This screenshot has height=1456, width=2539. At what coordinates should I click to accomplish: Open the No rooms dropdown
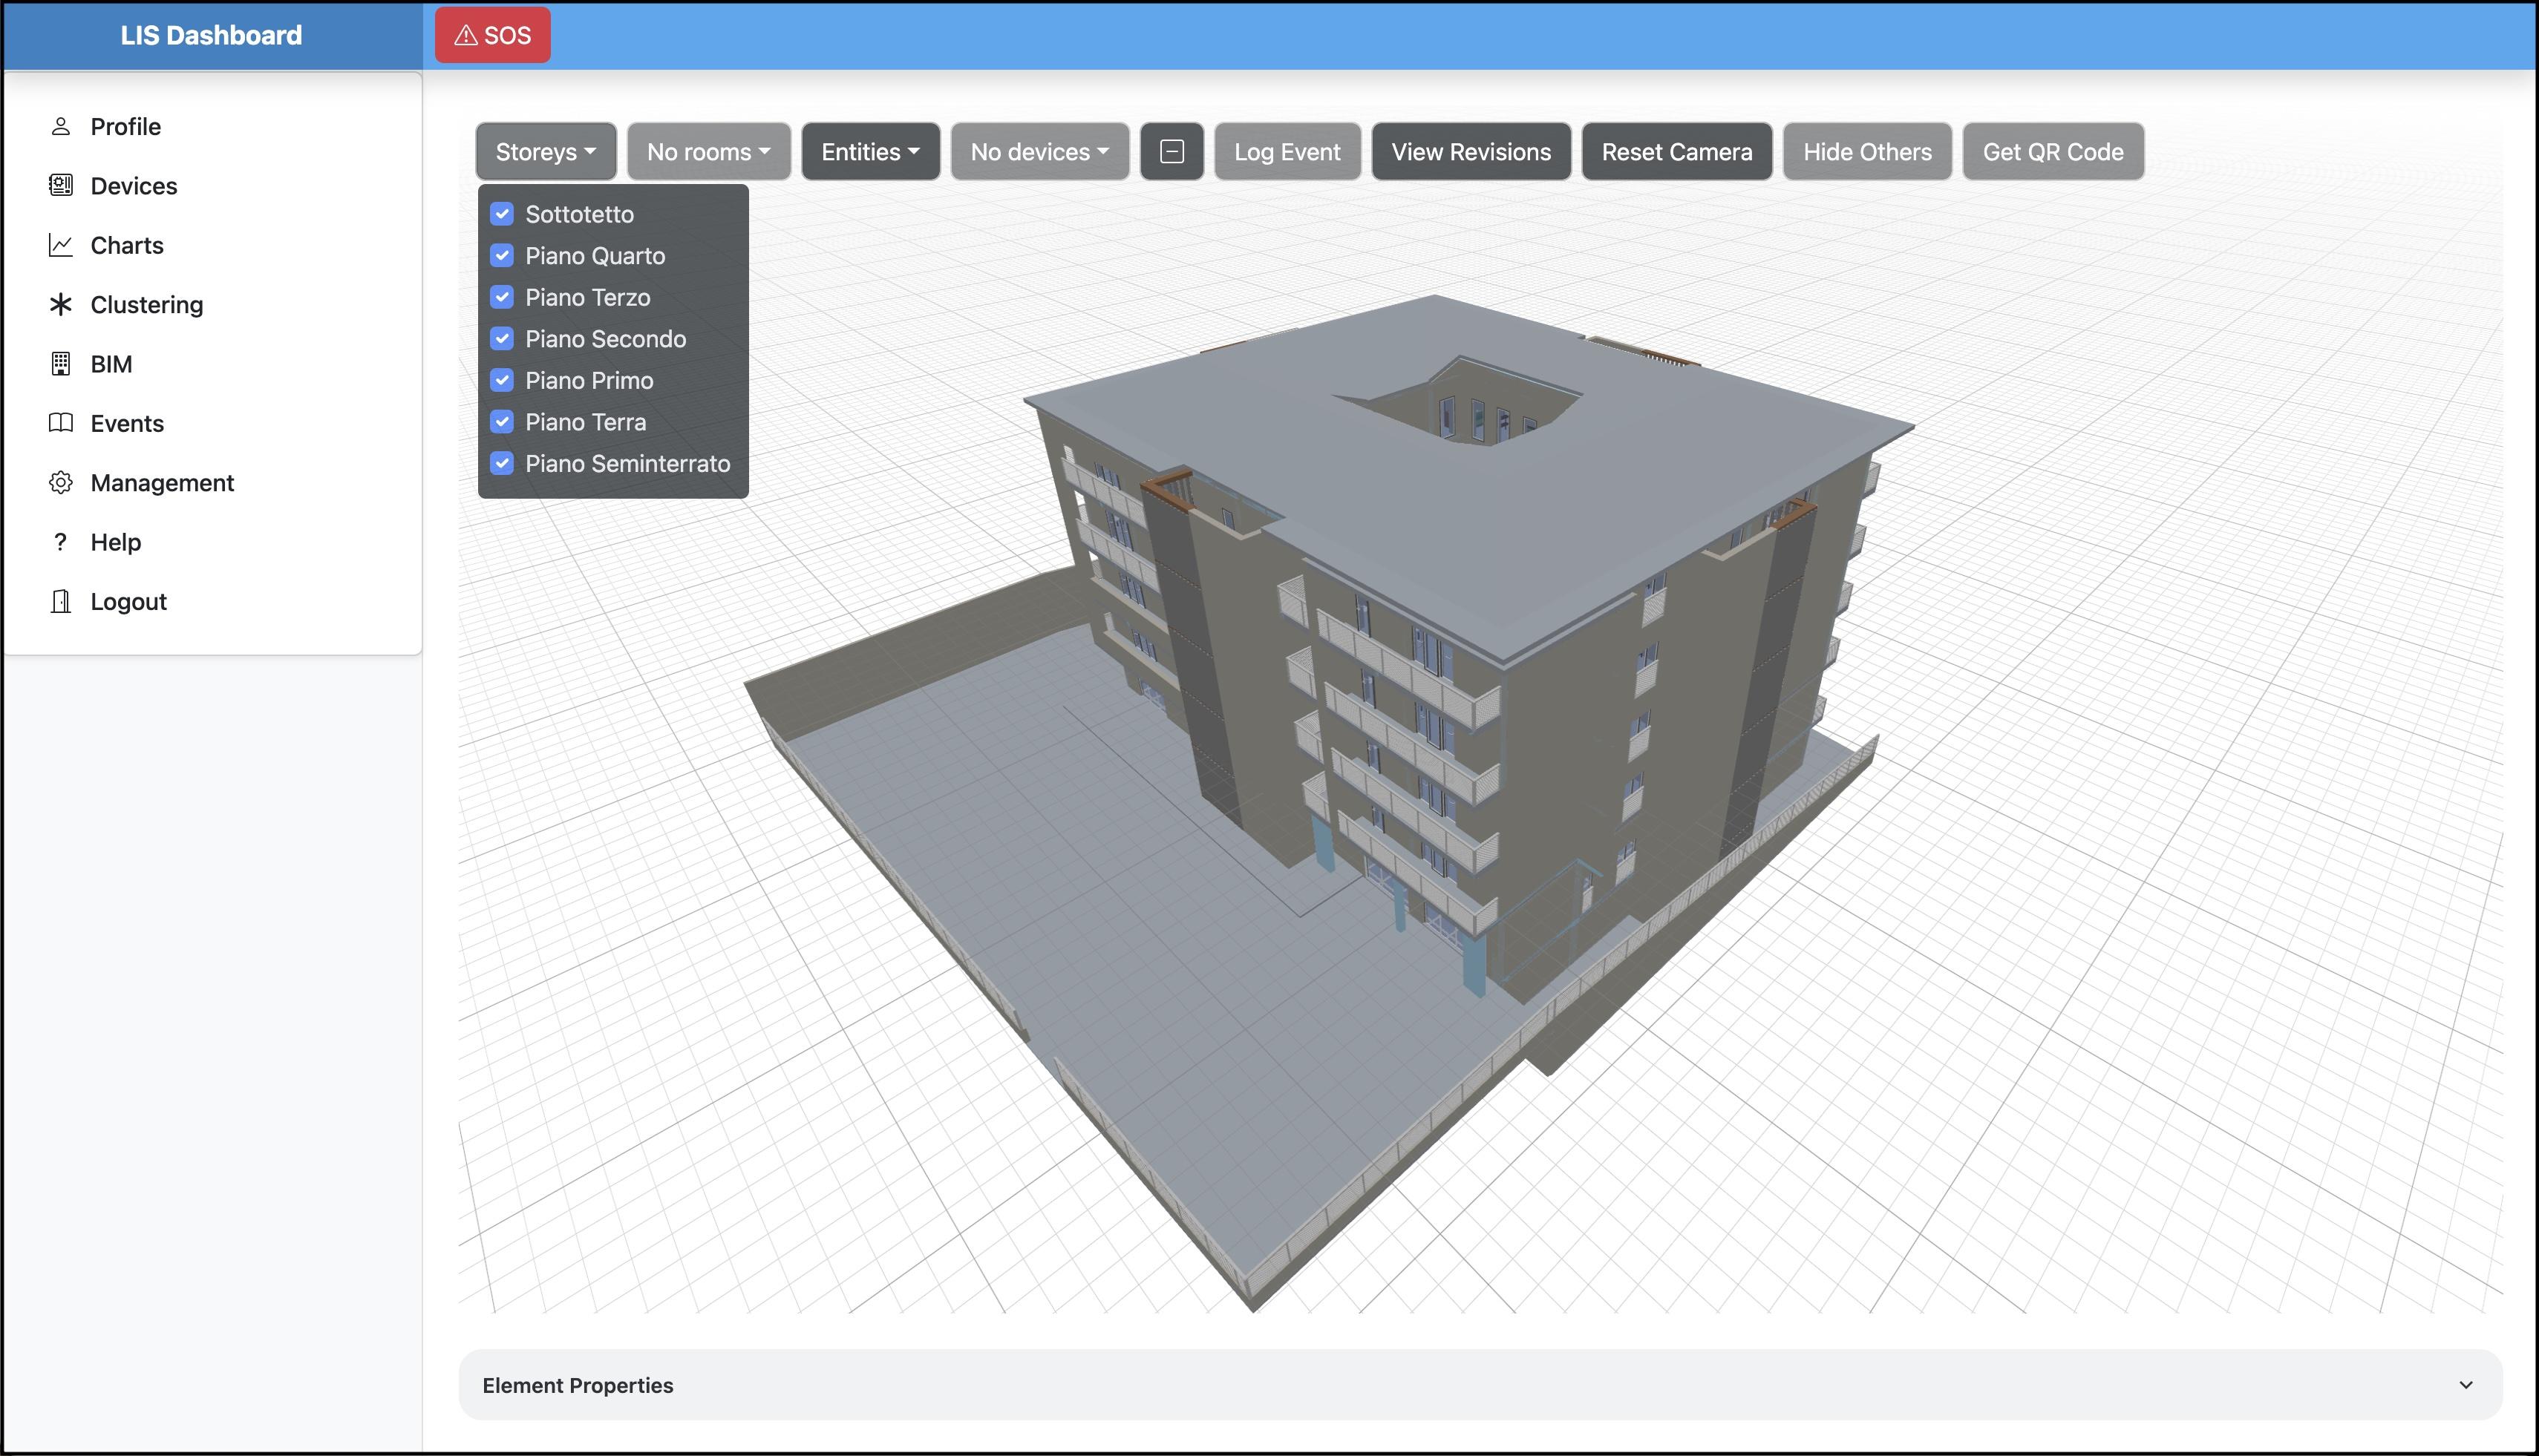708,152
